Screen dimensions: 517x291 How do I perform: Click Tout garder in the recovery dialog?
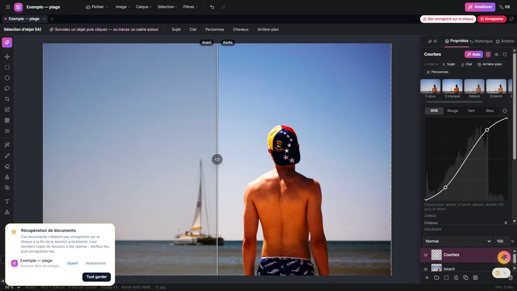point(97,277)
